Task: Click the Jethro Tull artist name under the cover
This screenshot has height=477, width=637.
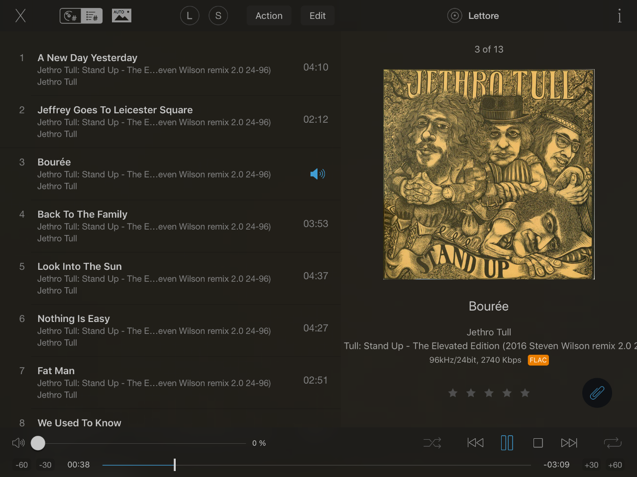Action: click(489, 332)
